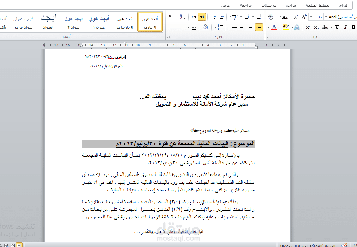Expand the font color arrow
This screenshot has width=357, height=247.
268,27
